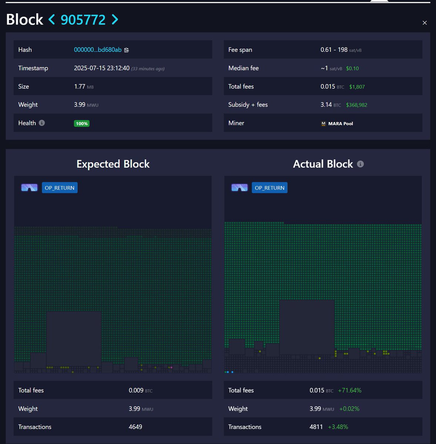The image size is (436, 444).
Task: Go to the next block arrow
Action: coord(115,20)
